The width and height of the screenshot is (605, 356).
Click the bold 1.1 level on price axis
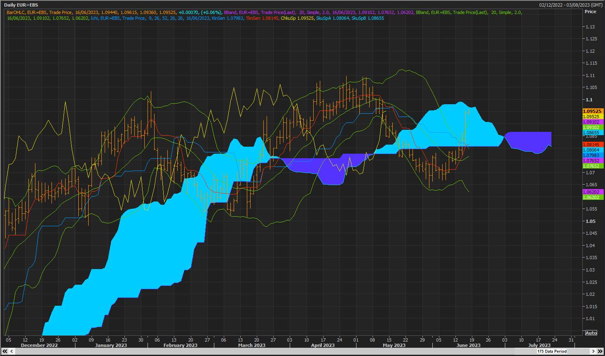pos(589,100)
